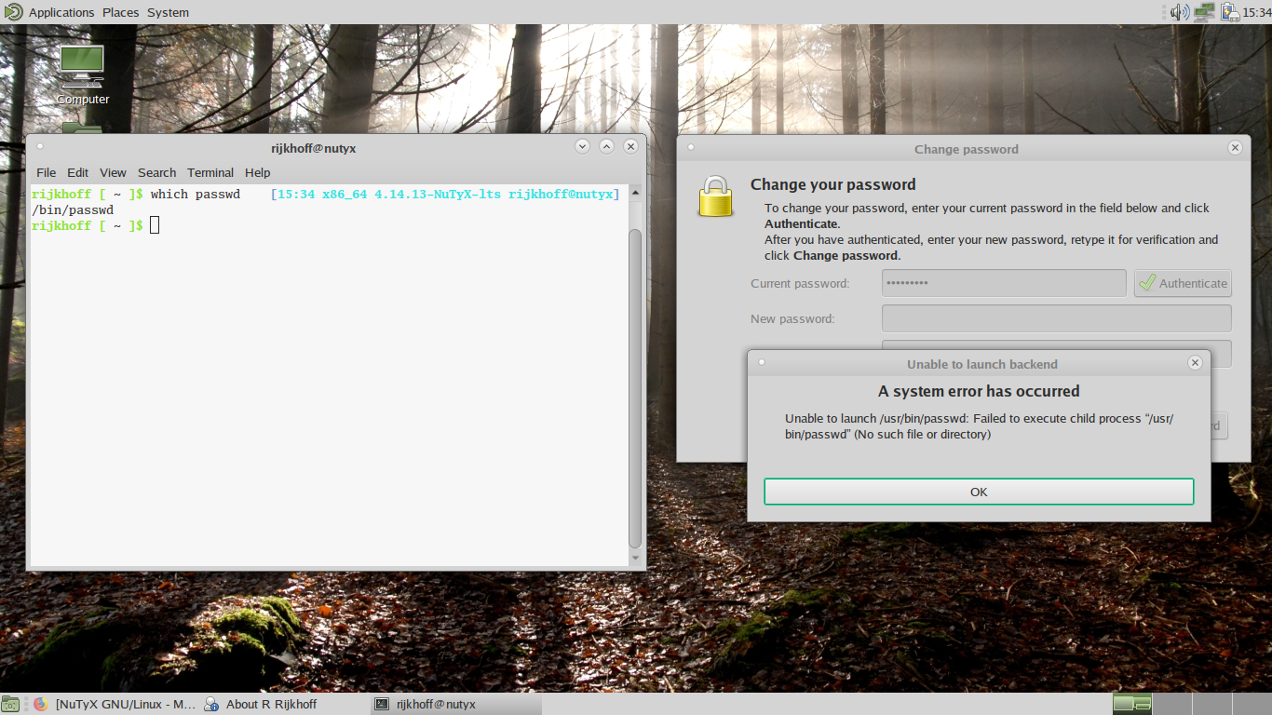Screen dimensions: 1272x715
Task: Maximize the rijkhoff@nutyx terminal window
Action: [x=606, y=146]
